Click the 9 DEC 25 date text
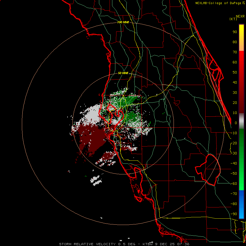 pos(165,244)
